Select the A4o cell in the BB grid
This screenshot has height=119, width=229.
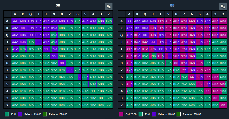click(129, 91)
